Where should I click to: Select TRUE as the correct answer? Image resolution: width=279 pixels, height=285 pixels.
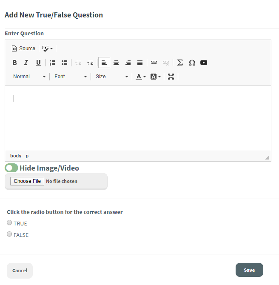pos(9,223)
